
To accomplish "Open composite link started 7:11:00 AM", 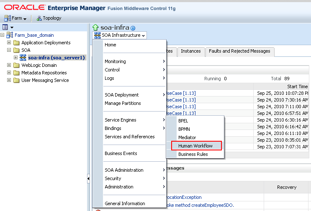I will pyautogui.click(x=181, y=107).
